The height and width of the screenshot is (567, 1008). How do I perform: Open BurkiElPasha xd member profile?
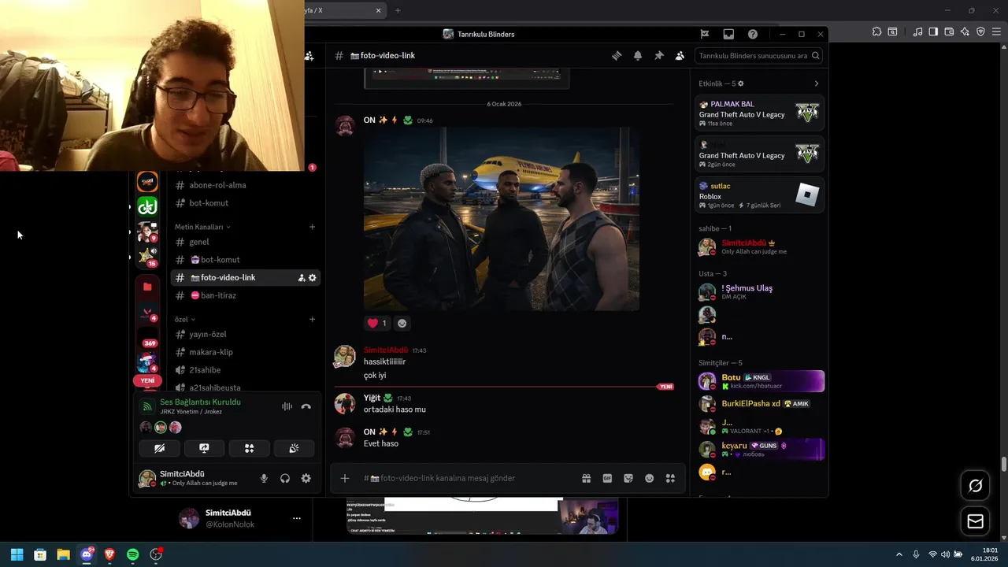[759, 404]
